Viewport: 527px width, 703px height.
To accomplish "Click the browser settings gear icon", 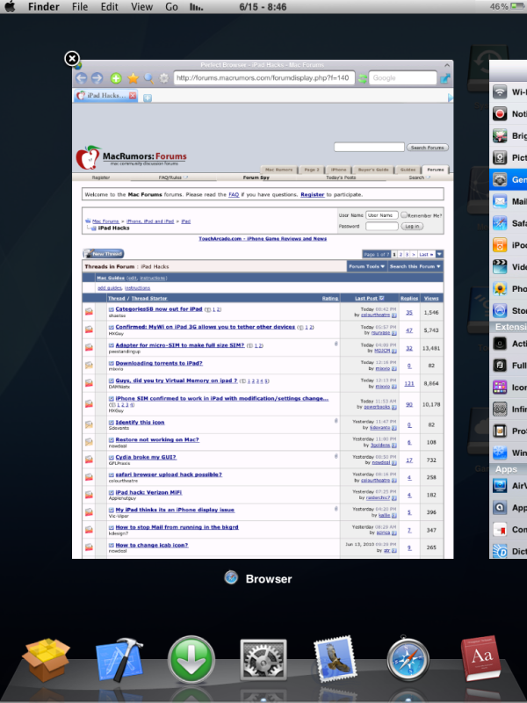I will [164, 78].
